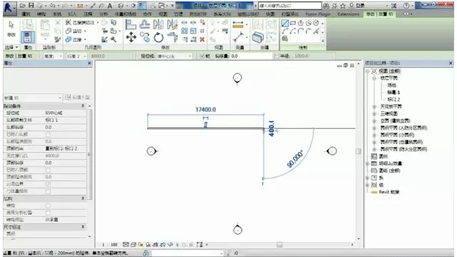
Task: Select the Align tool in Modify panel
Action: [x=130, y=25]
